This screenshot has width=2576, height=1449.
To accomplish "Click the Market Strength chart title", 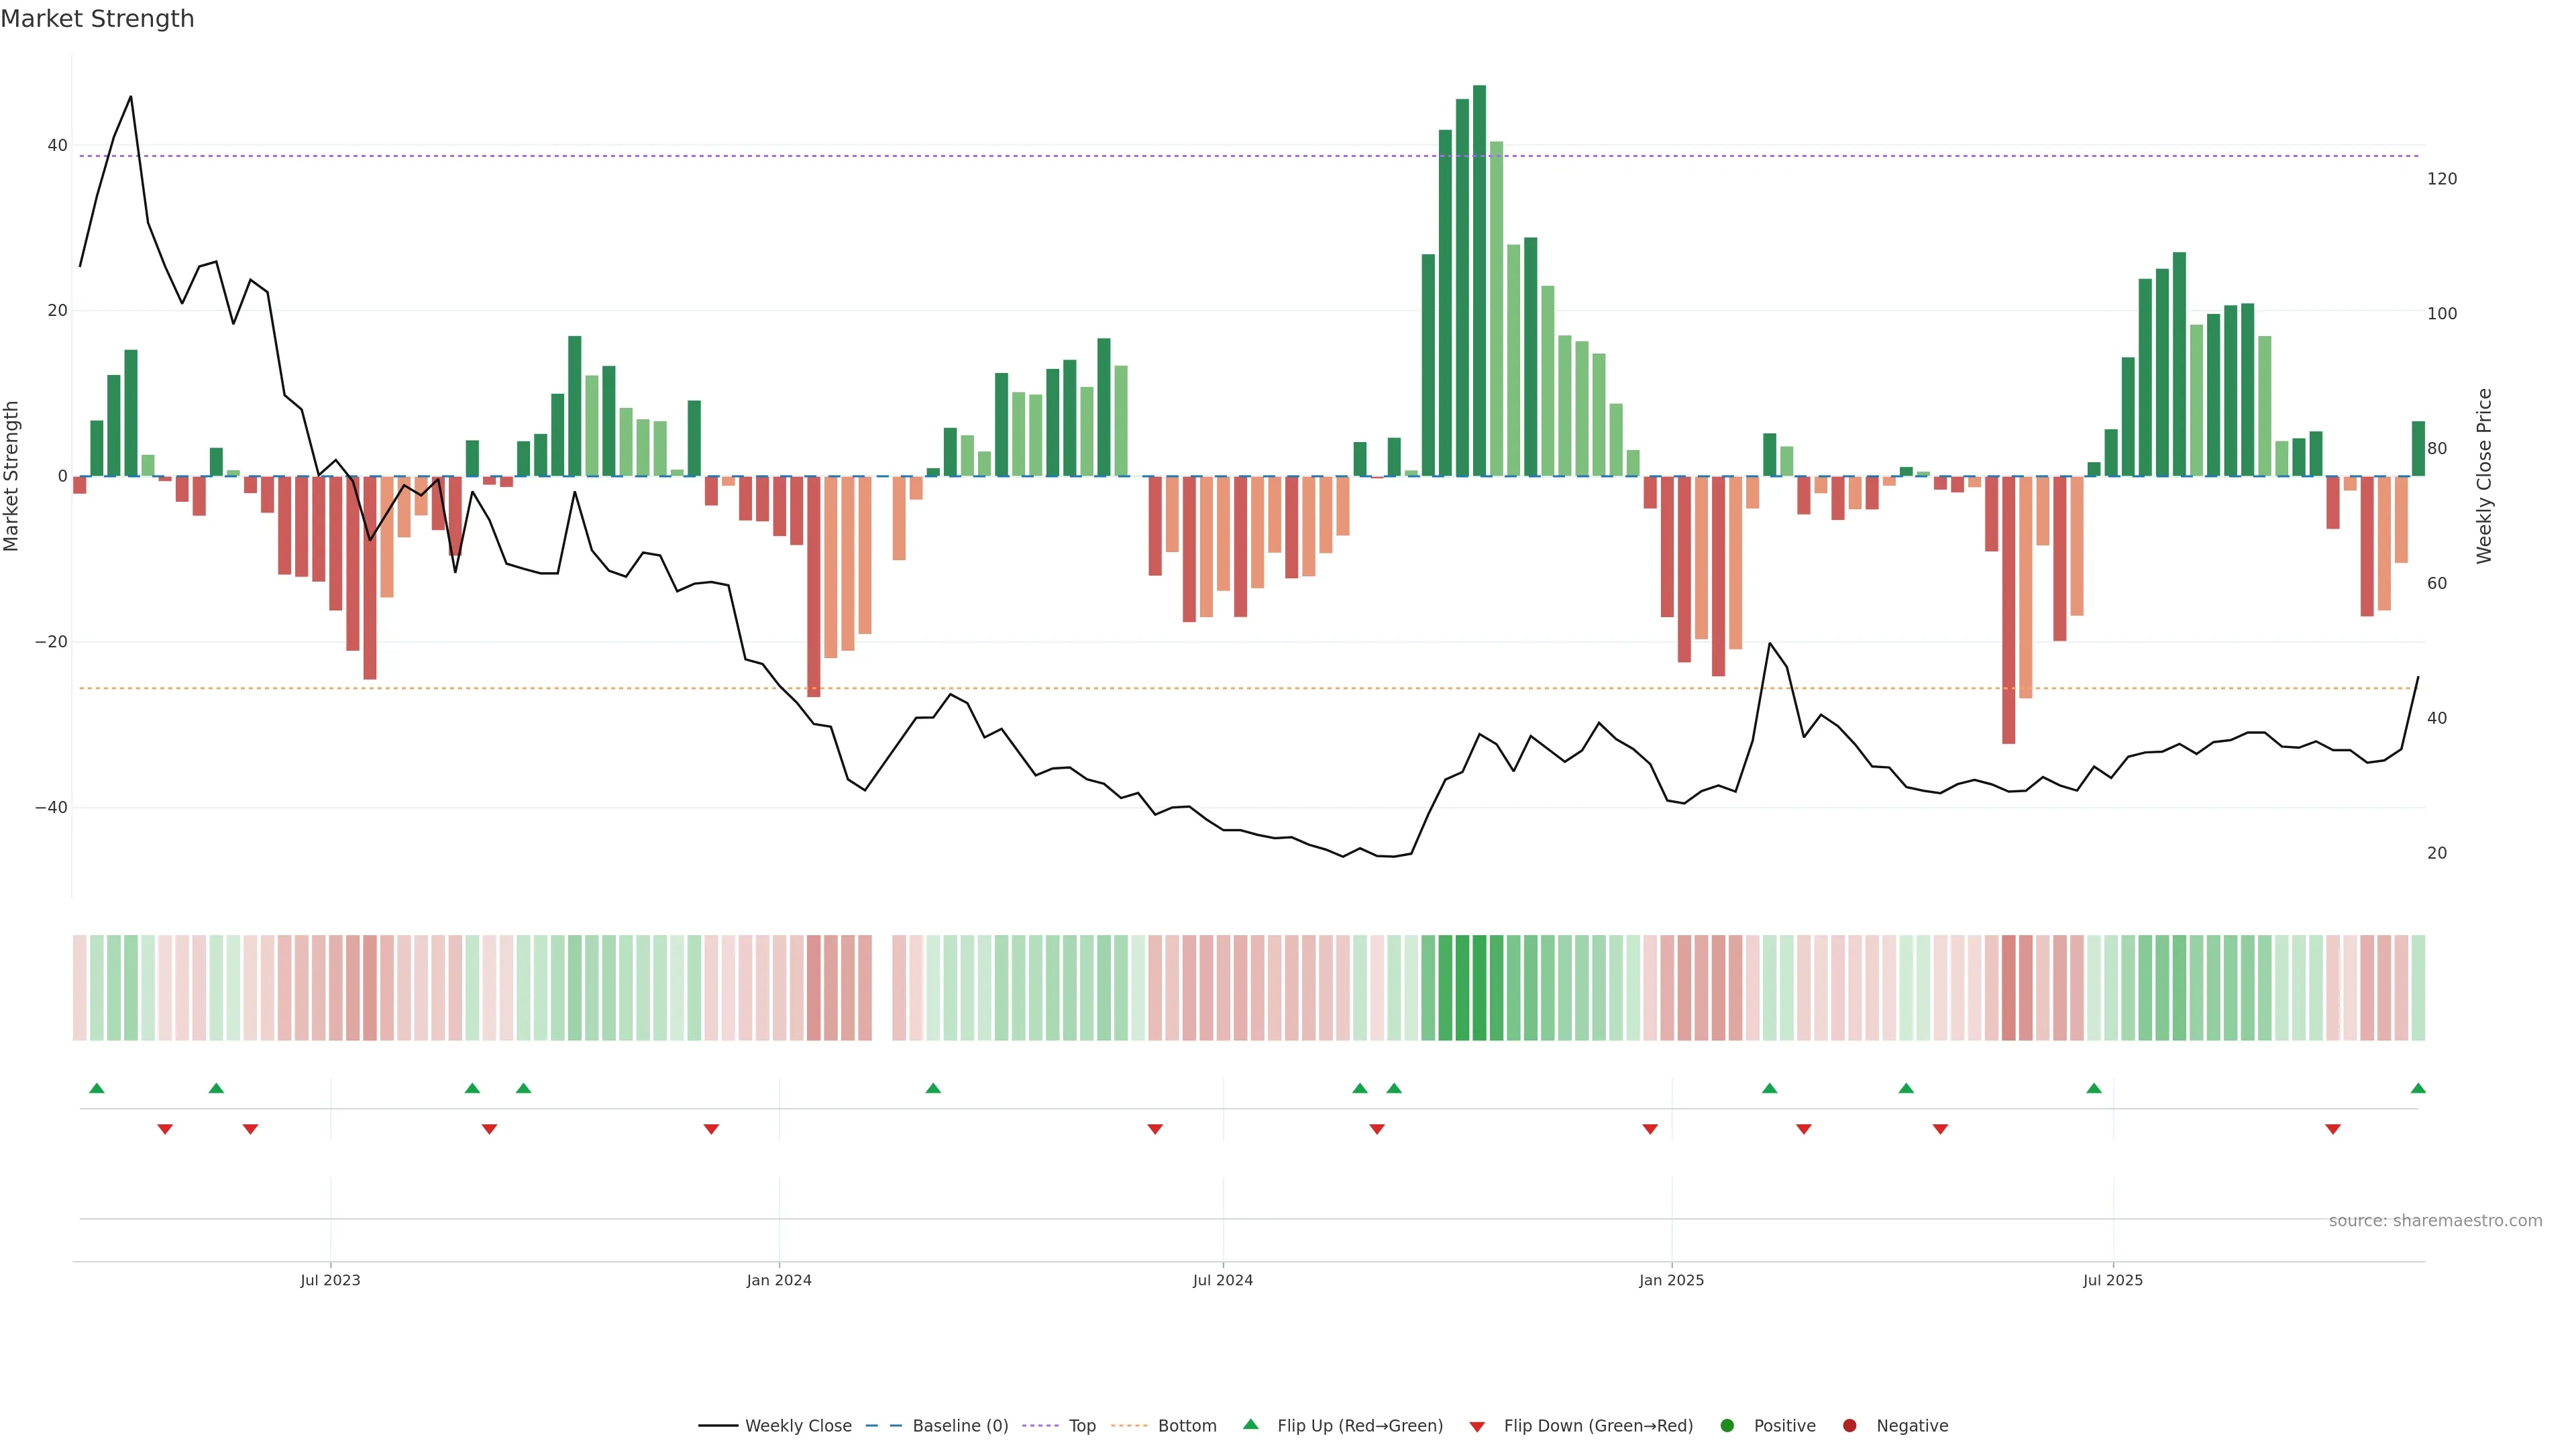I will coord(97,19).
